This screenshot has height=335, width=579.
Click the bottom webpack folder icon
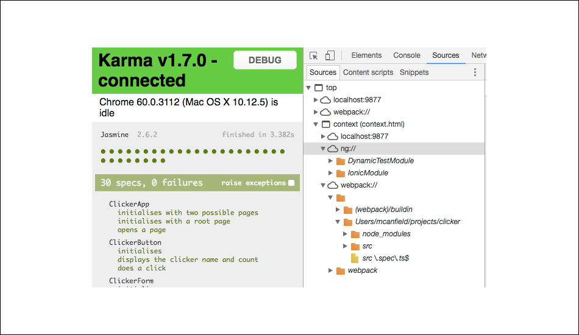341,271
